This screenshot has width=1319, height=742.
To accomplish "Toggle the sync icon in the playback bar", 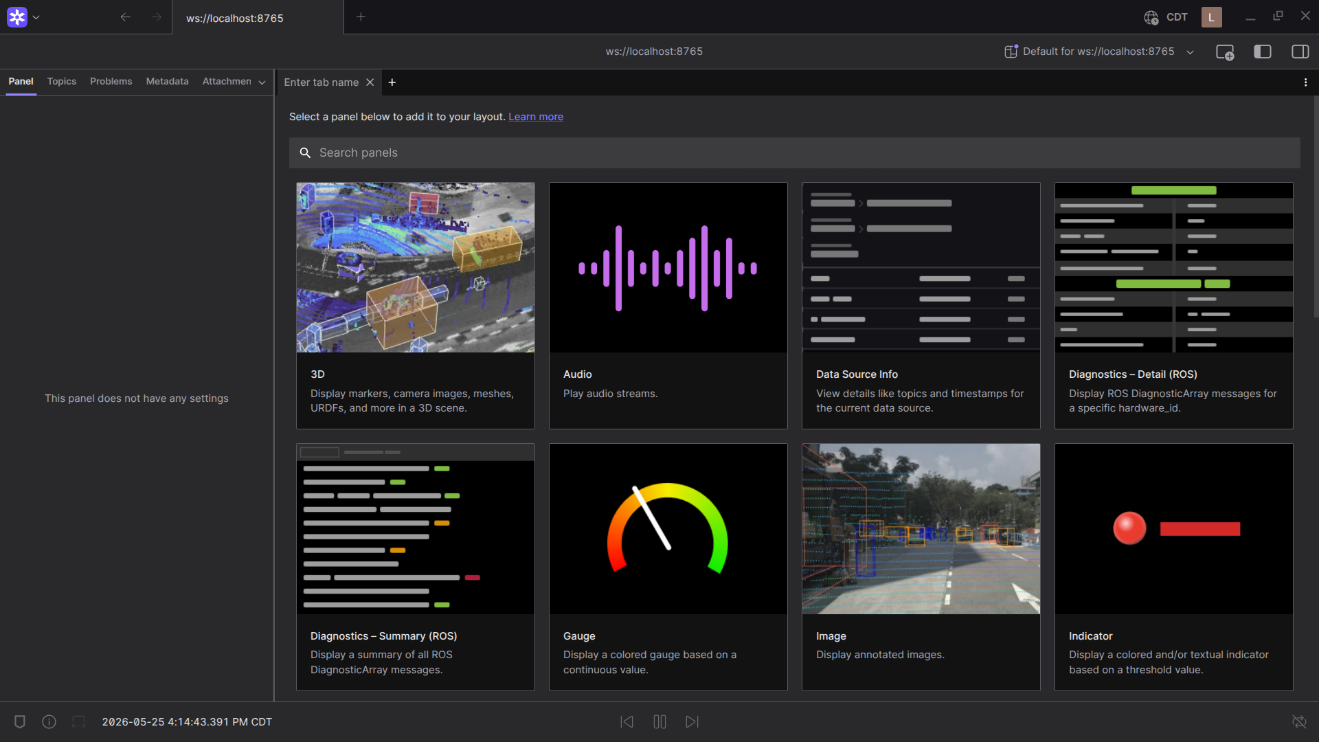I will [1299, 721].
